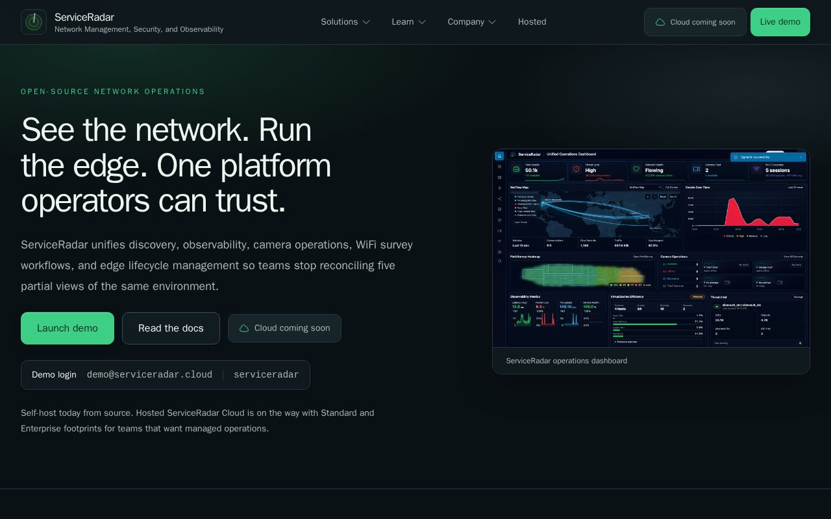Image resolution: width=831 pixels, height=519 pixels.
Task: Open the Company menu
Action: (x=472, y=22)
